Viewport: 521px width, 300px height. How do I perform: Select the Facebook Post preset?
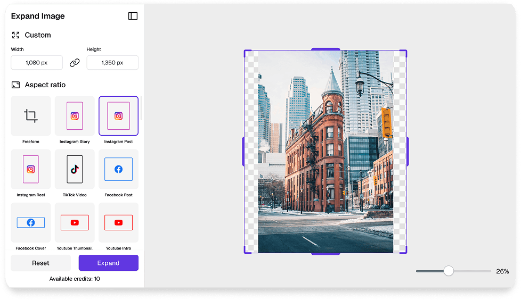[x=118, y=169]
